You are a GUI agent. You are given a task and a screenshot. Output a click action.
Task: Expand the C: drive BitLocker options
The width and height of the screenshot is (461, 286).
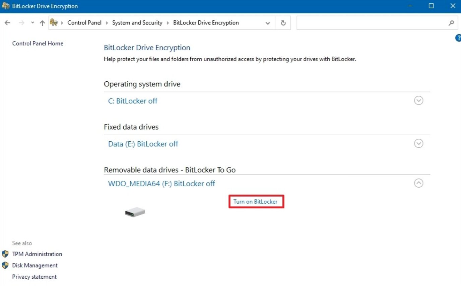[419, 100]
